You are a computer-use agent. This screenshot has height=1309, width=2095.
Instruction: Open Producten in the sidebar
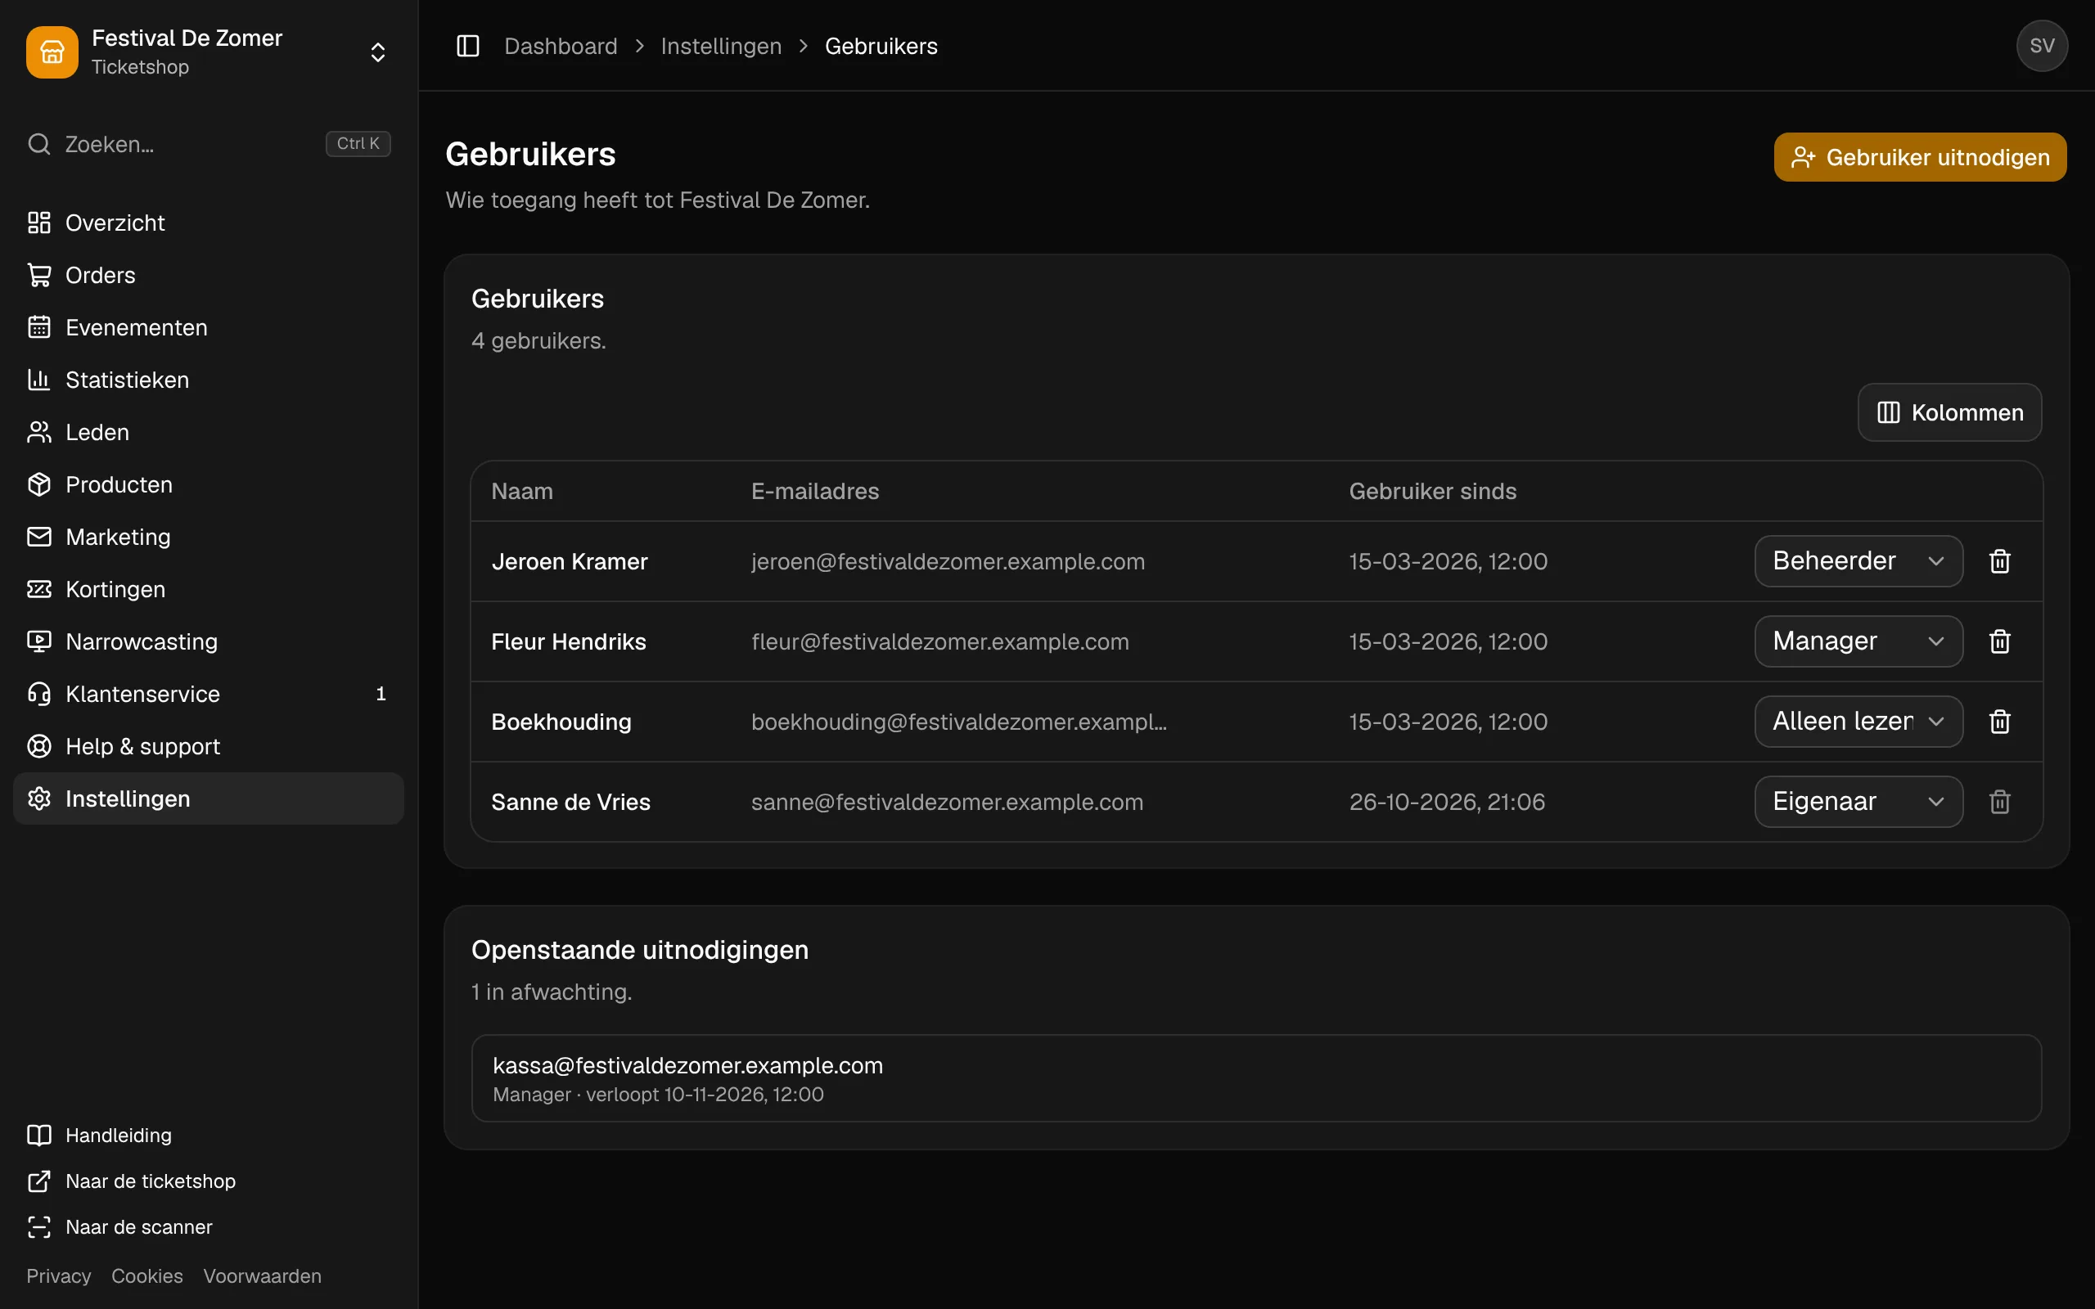pyautogui.click(x=209, y=485)
